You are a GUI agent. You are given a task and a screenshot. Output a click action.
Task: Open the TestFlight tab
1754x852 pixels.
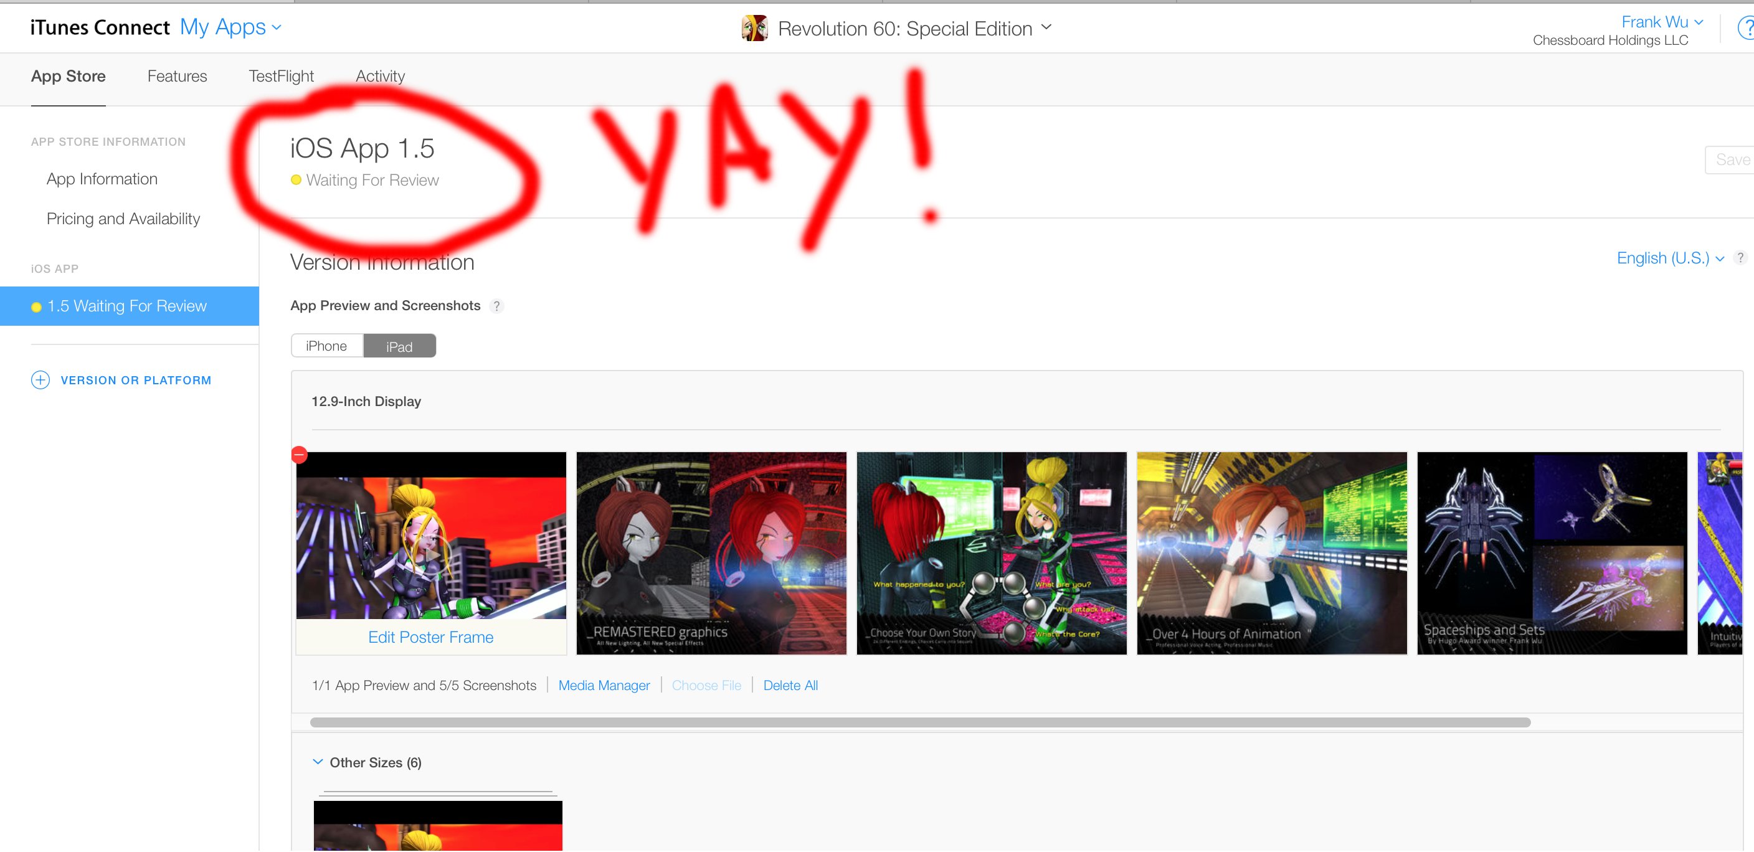(281, 76)
